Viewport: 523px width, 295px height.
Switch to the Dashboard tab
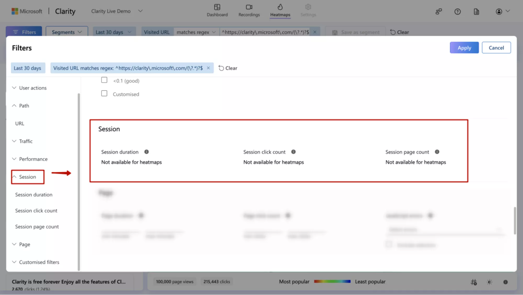(217, 10)
